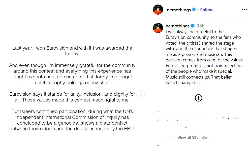The image size is (249, 146).
Task: Open nemothings profile from header username
Action: pyautogui.click(x=179, y=10)
